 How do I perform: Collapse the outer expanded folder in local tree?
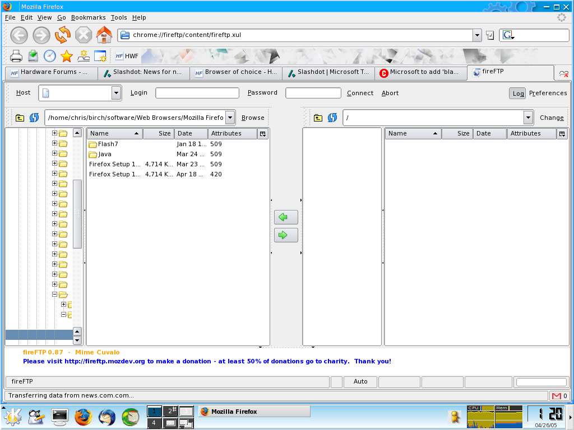(x=54, y=295)
